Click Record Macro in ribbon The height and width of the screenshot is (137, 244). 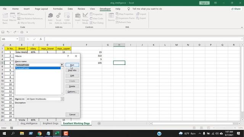[26, 14]
